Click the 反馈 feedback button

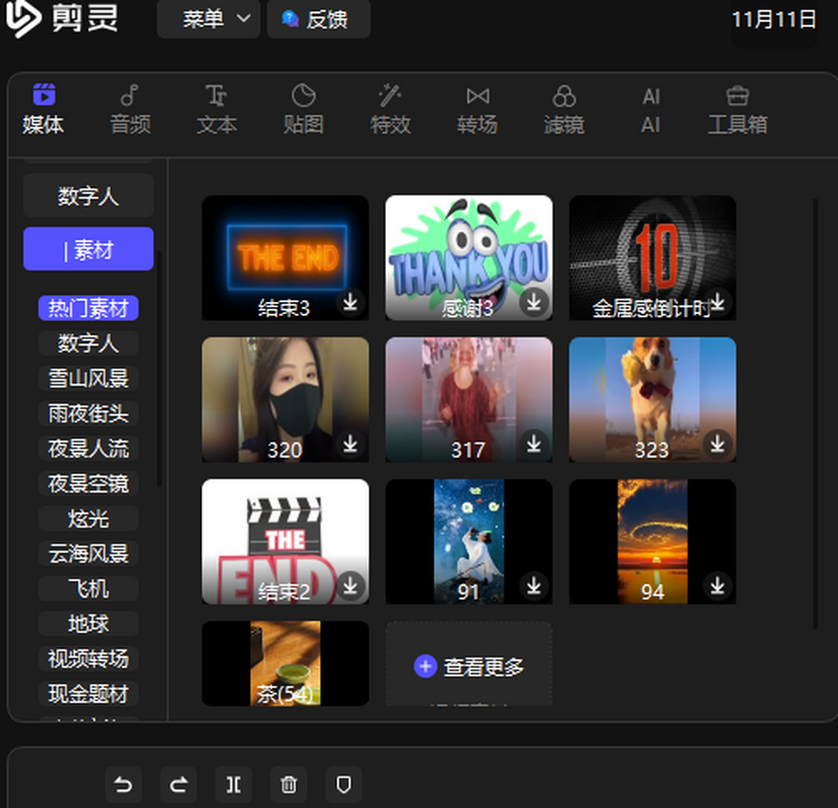pos(318,19)
